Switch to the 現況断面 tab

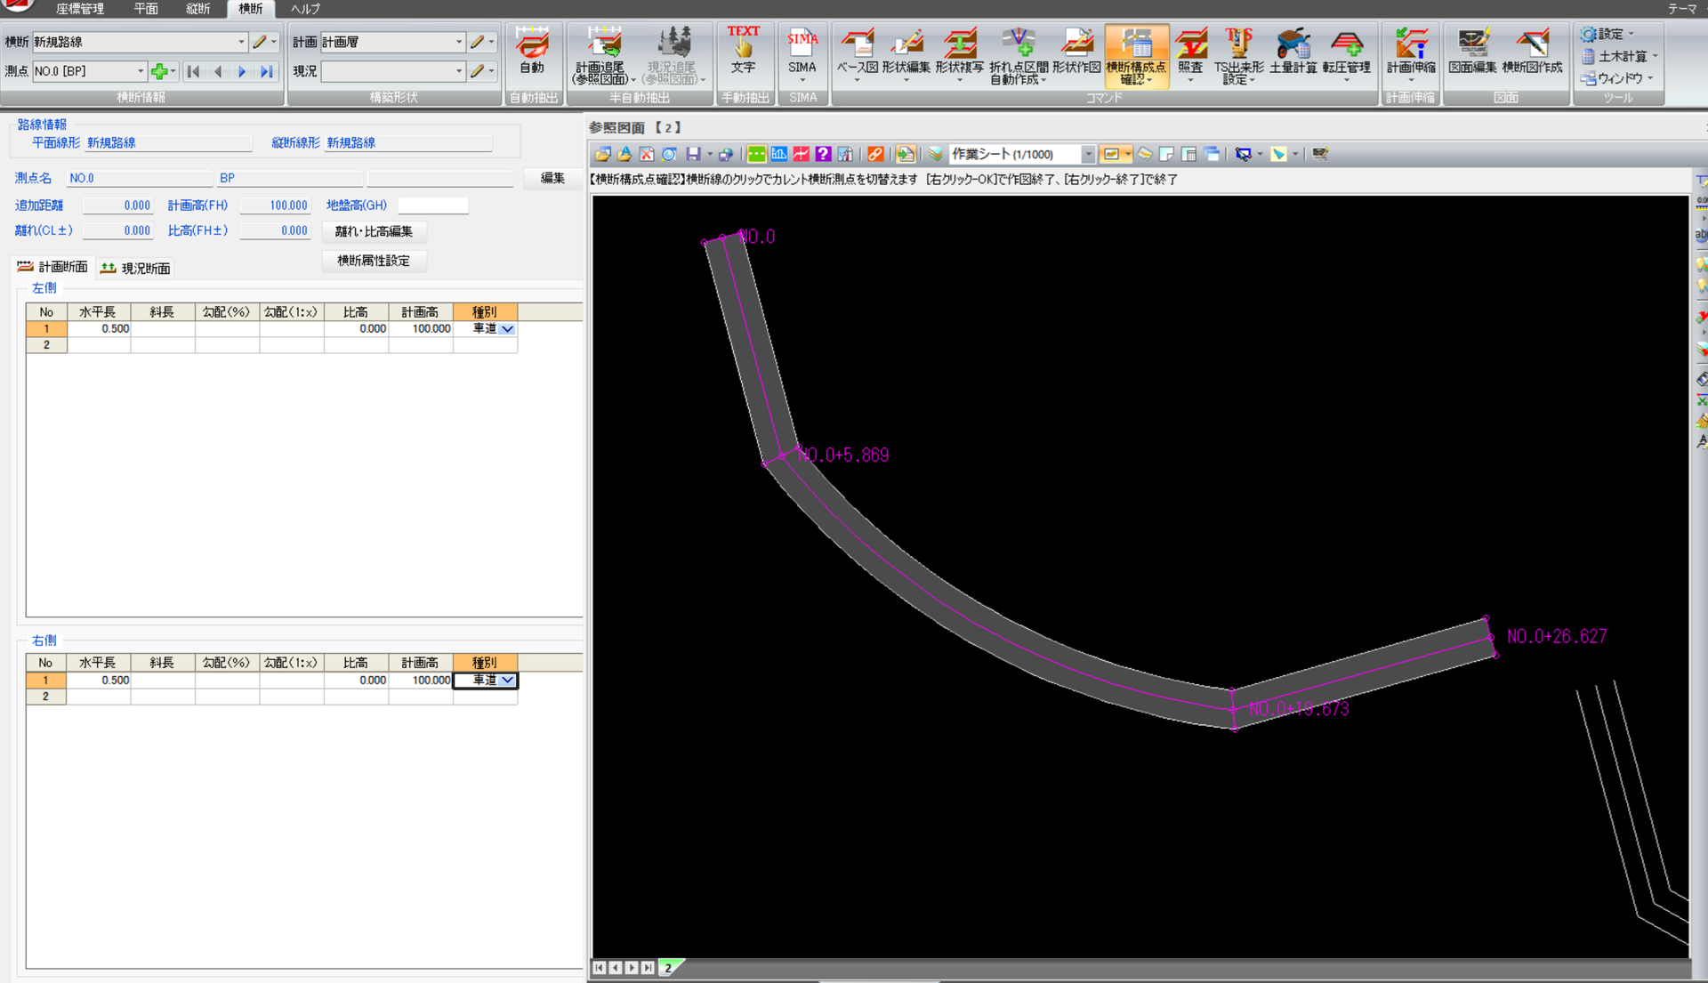[x=136, y=268]
